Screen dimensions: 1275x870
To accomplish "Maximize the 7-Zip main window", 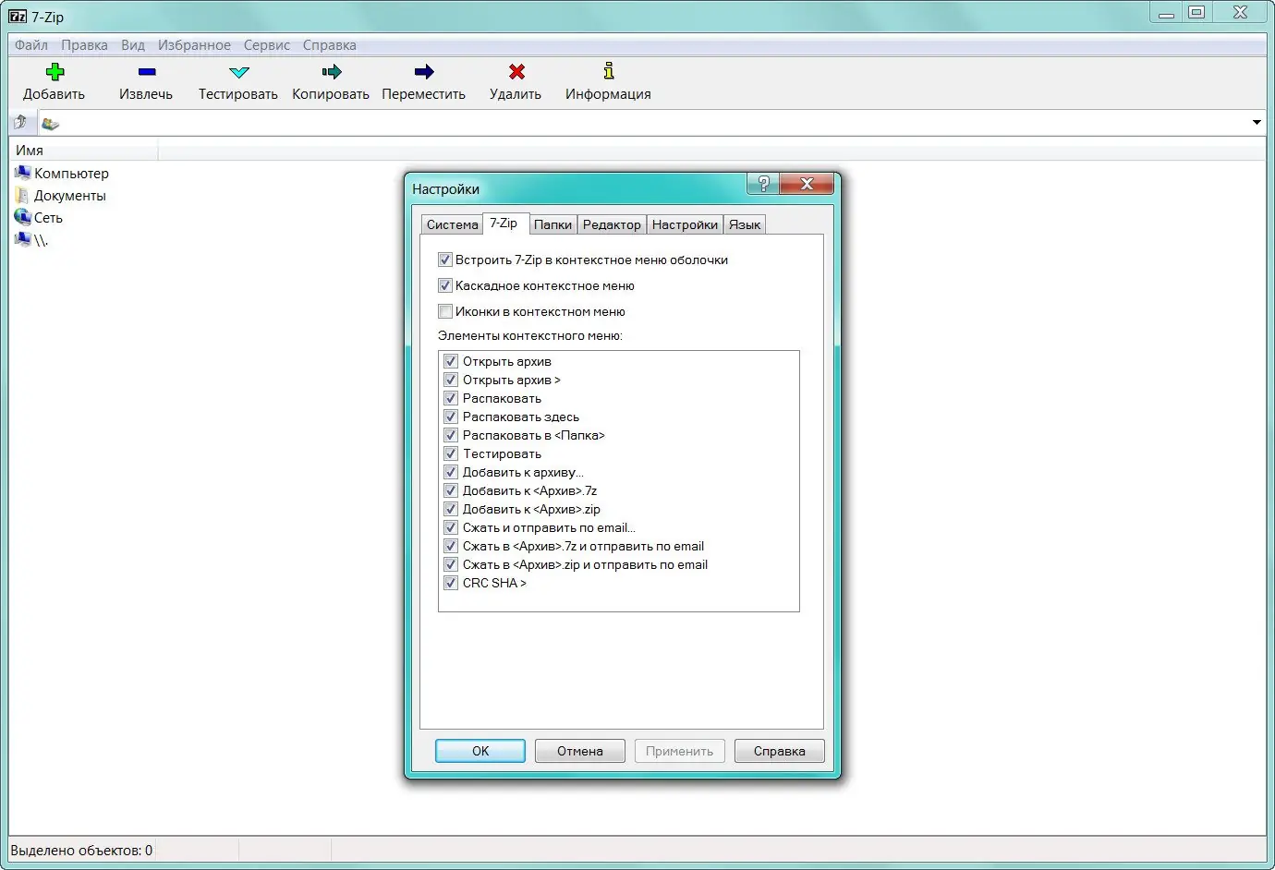I will [1196, 13].
